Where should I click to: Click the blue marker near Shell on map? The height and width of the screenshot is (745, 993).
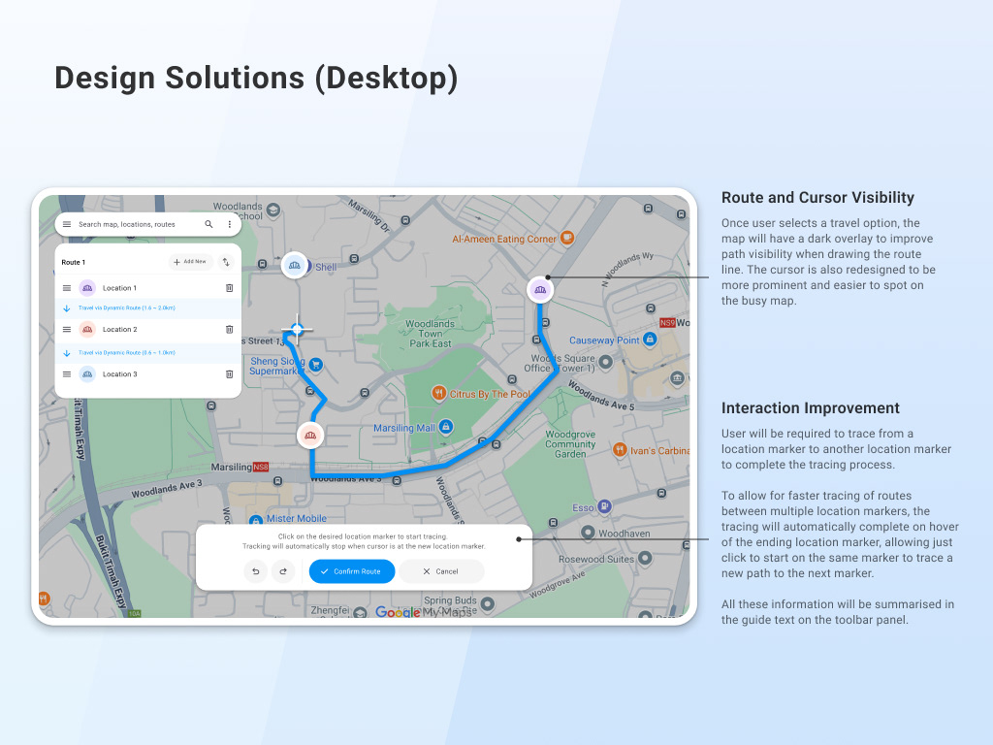[x=295, y=266]
